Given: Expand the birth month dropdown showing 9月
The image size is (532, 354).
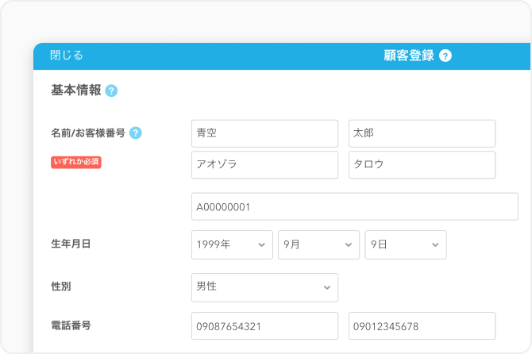Looking at the screenshot, I should tap(318, 245).
